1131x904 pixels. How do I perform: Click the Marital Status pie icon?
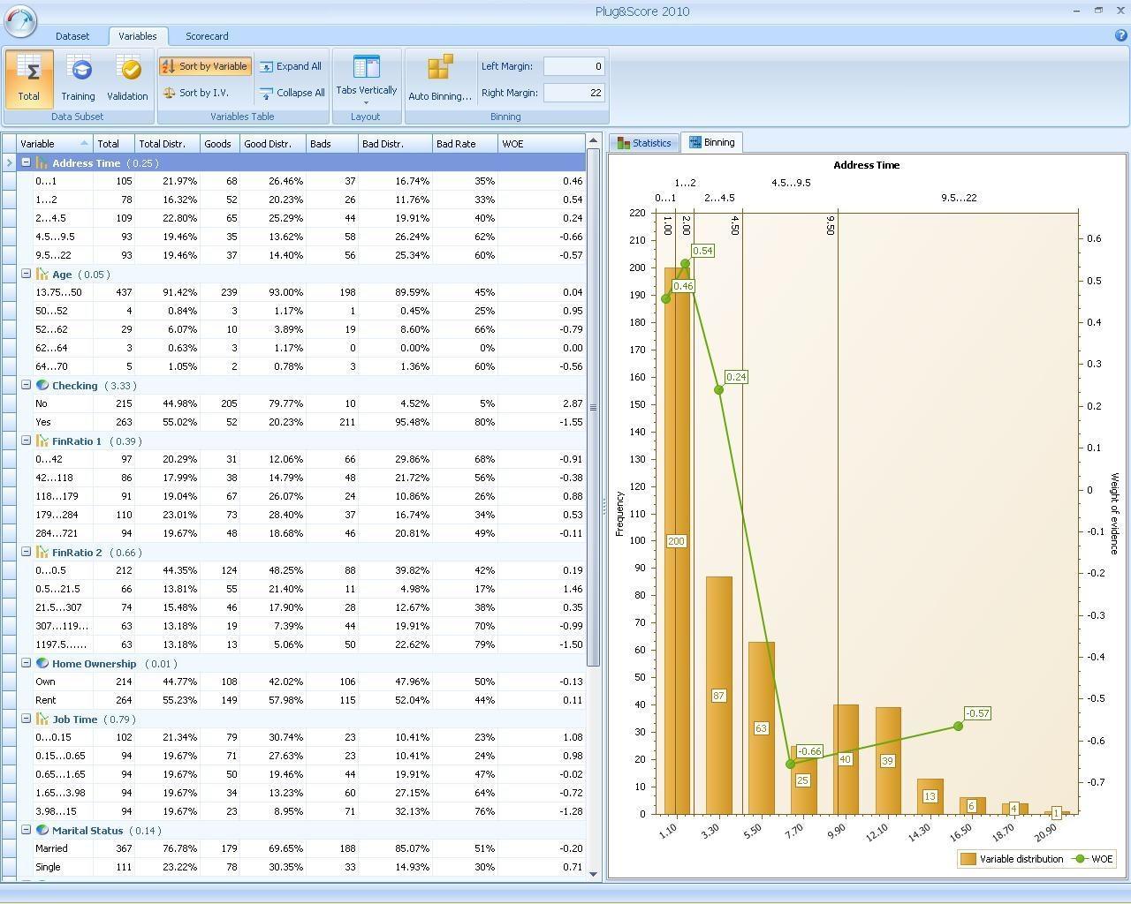42,830
